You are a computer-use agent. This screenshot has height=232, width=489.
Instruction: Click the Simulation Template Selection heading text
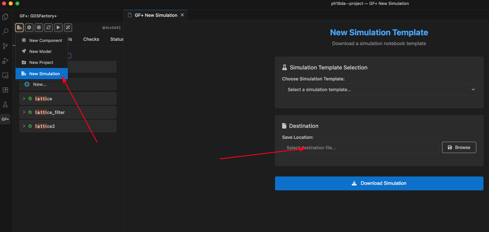[329, 67]
